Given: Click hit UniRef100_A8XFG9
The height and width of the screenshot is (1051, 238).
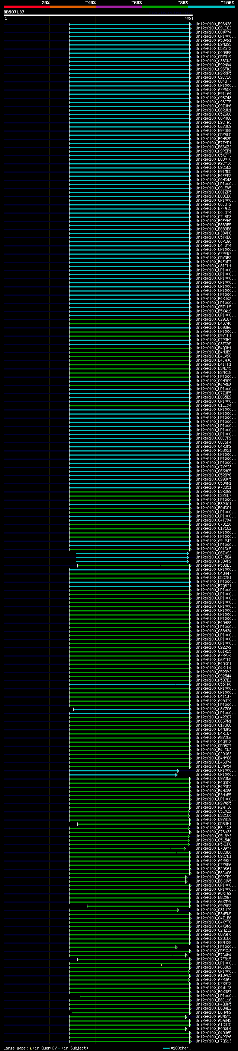Looking at the screenshot, I should tap(213, 893).
